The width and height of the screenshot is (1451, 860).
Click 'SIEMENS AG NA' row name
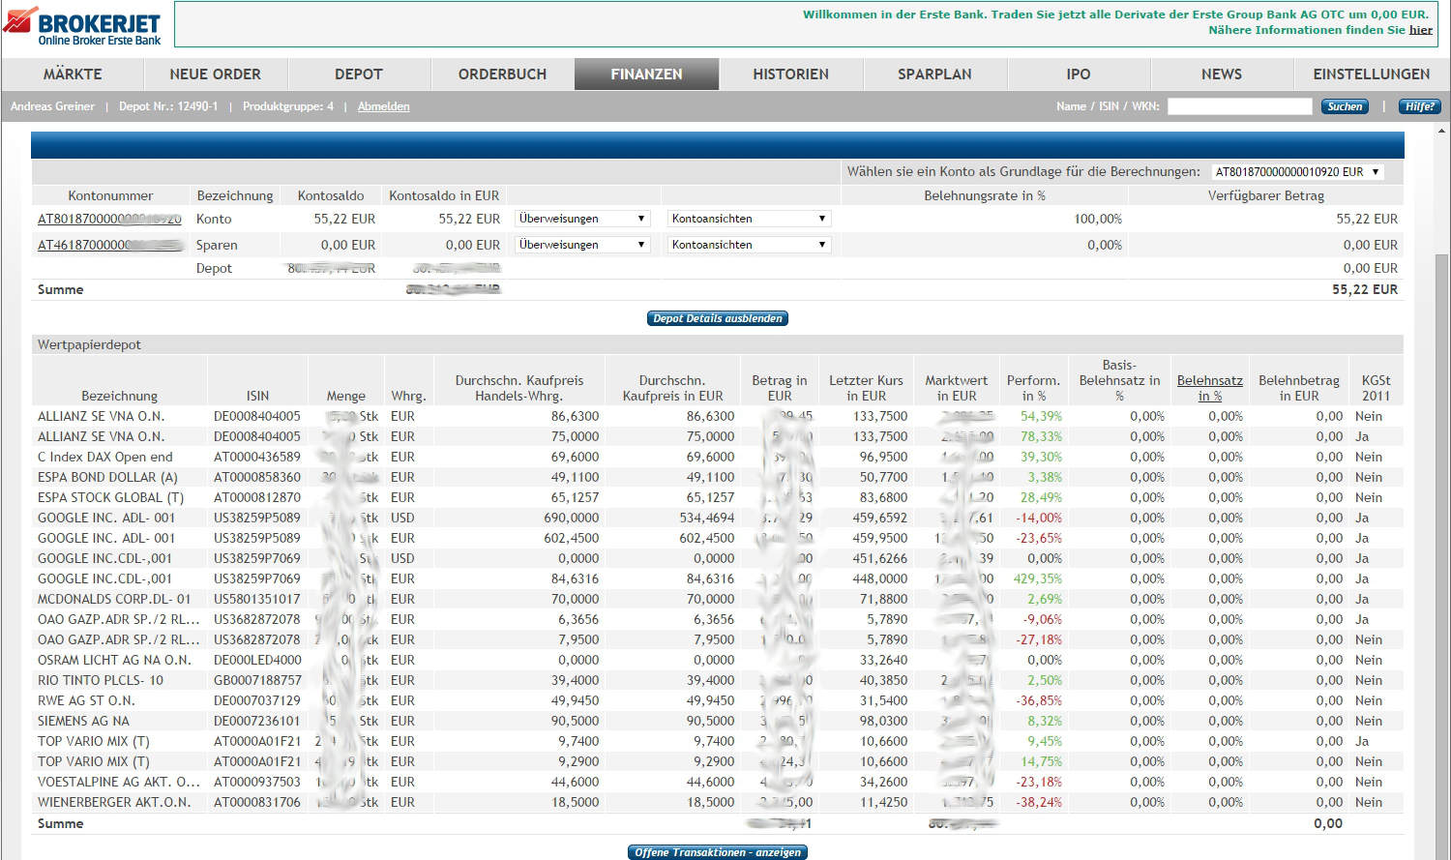[x=83, y=721]
